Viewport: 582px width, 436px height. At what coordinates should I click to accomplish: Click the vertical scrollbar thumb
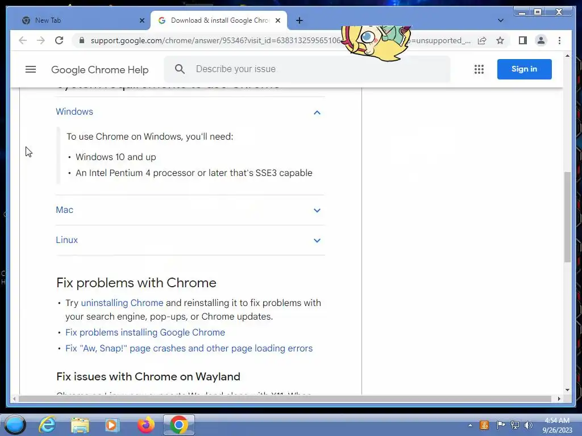(x=567, y=217)
